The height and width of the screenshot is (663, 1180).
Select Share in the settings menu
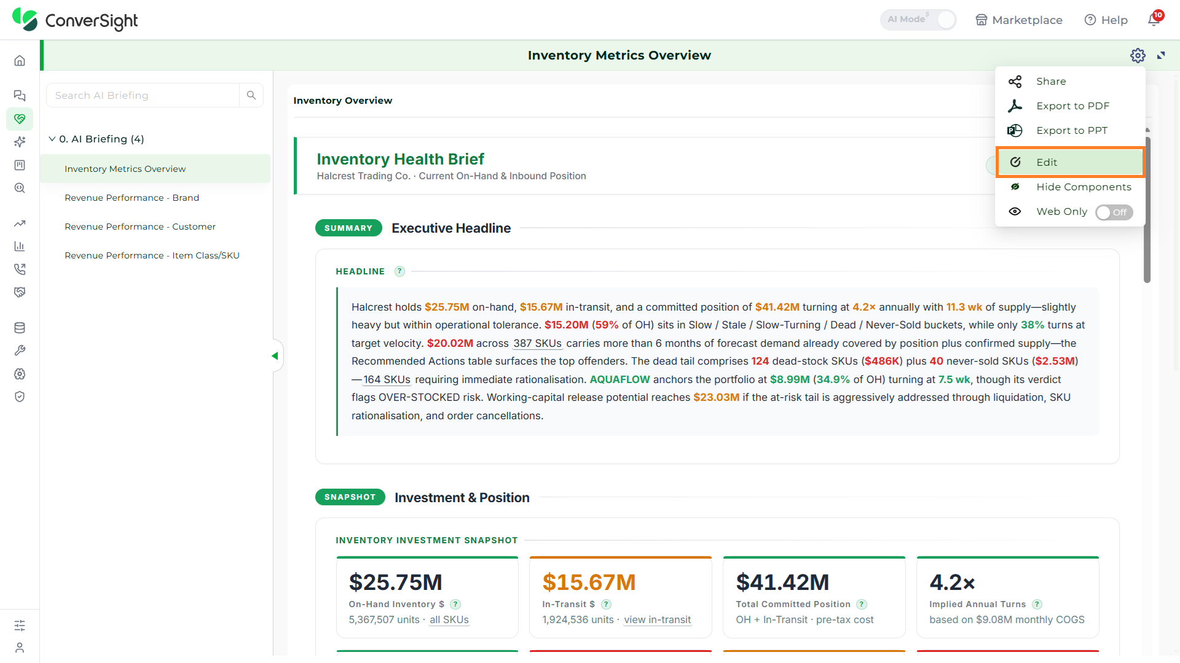(x=1069, y=81)
